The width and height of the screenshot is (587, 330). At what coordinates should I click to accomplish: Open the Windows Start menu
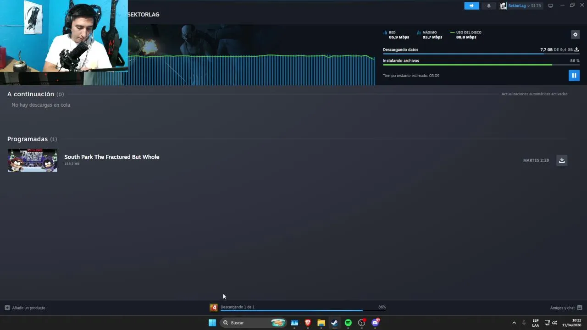[x=212, y=323]
